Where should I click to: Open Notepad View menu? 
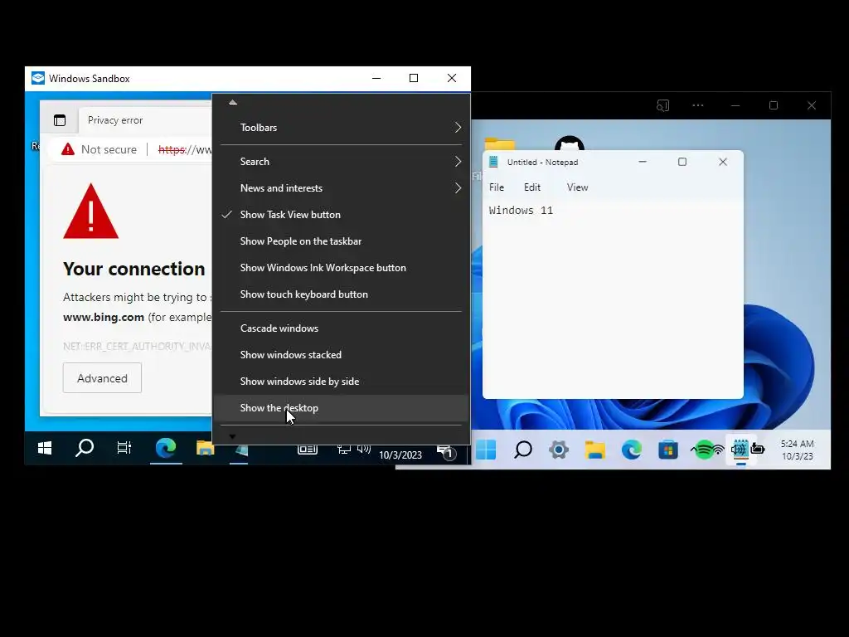pos(577,187)
